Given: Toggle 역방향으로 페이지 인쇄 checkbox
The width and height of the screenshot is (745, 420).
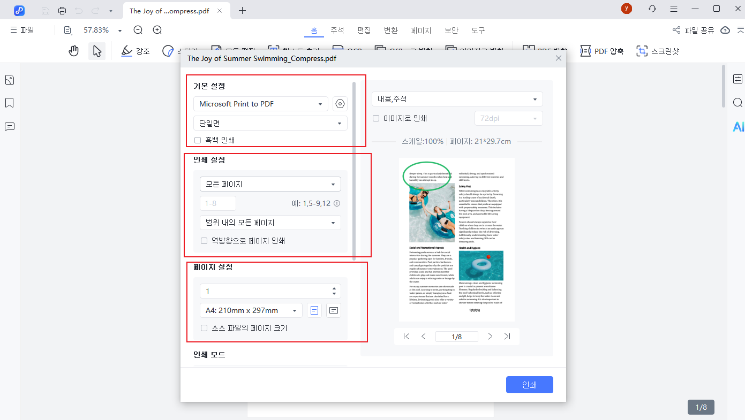Looking at the screenshot, I should (204, 241).
